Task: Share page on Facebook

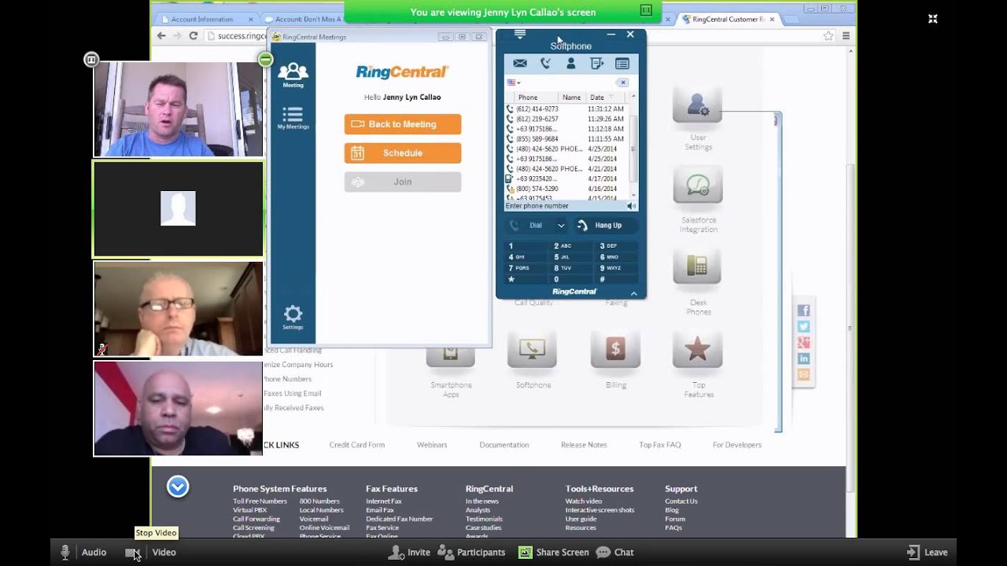Action: click(803, 311)
